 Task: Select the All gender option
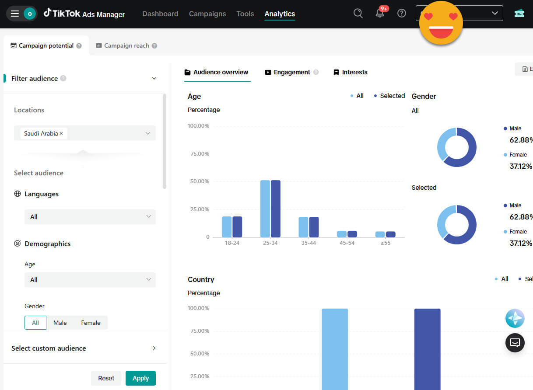coord(35,323)
